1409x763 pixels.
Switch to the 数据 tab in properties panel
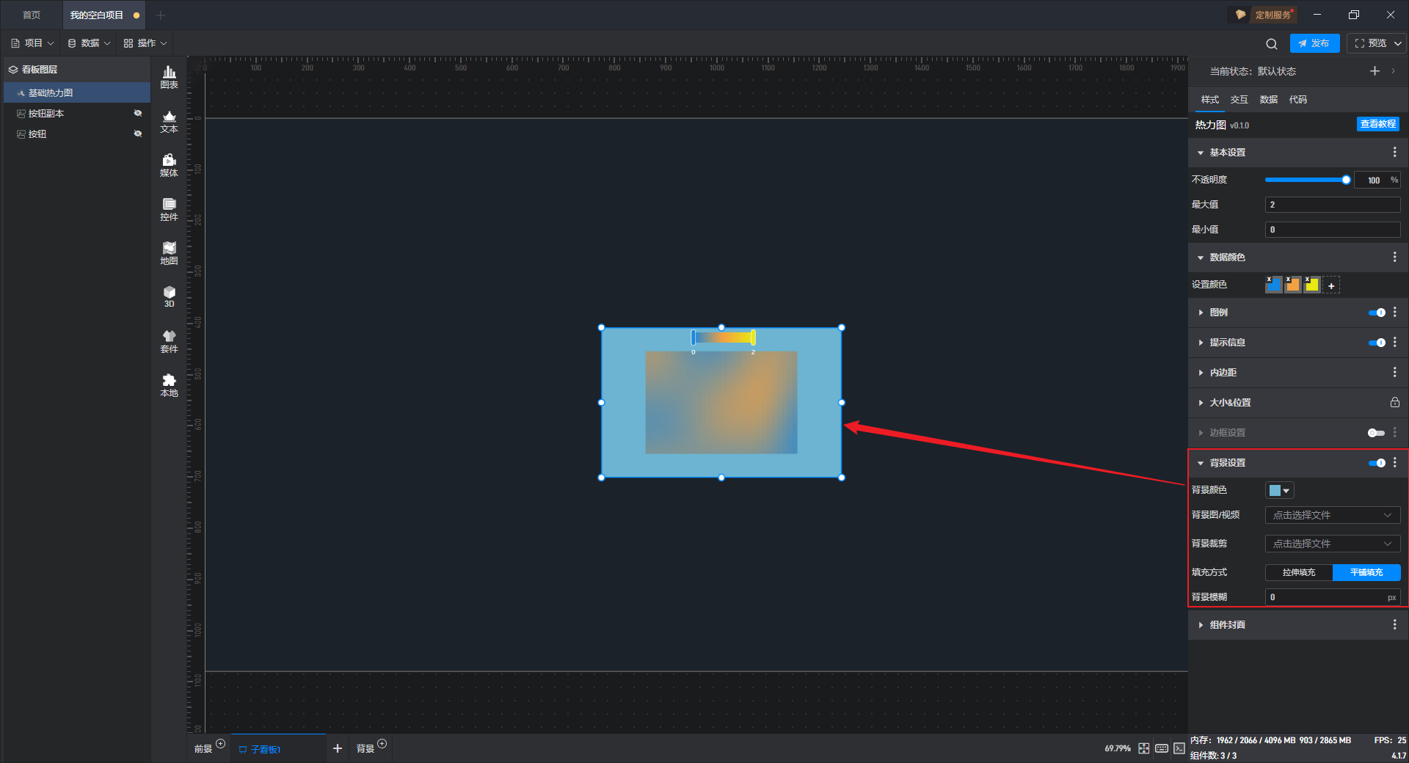click(x=1269, y=100)
